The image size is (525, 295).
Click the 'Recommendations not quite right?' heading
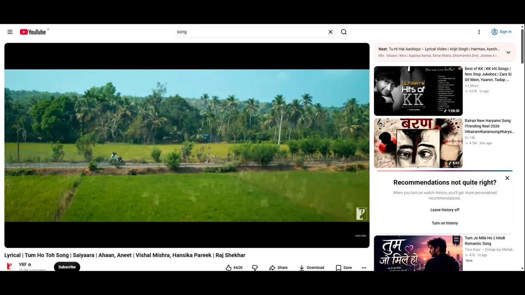(445, 182)
